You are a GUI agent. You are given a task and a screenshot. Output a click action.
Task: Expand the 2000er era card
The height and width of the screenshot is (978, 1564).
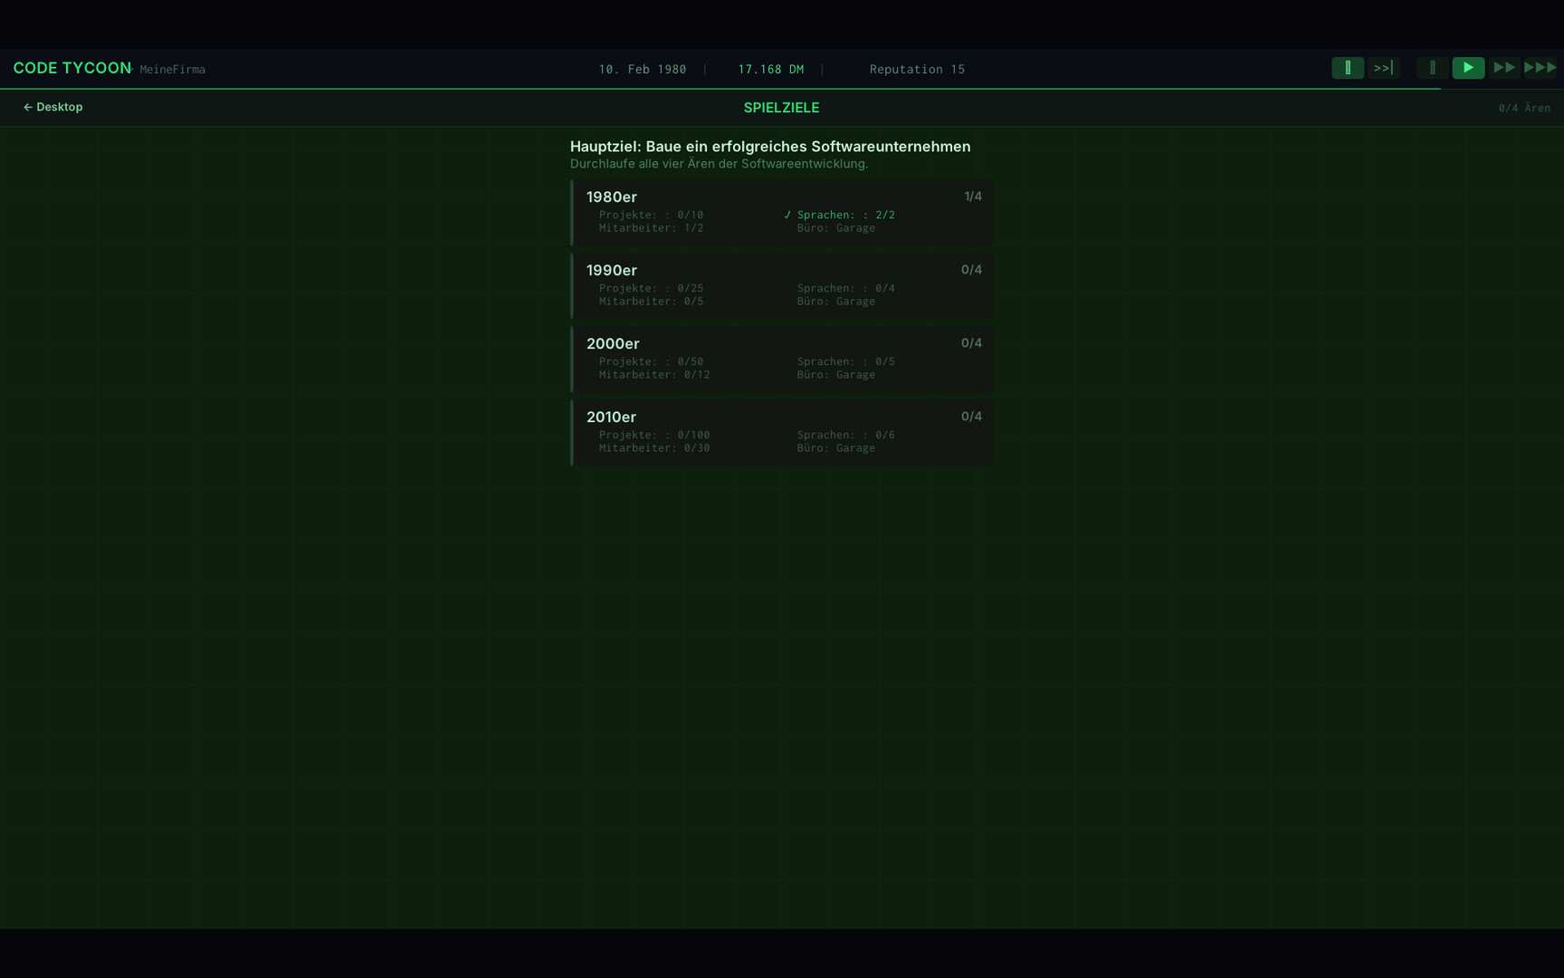click(x=782, y=359)
